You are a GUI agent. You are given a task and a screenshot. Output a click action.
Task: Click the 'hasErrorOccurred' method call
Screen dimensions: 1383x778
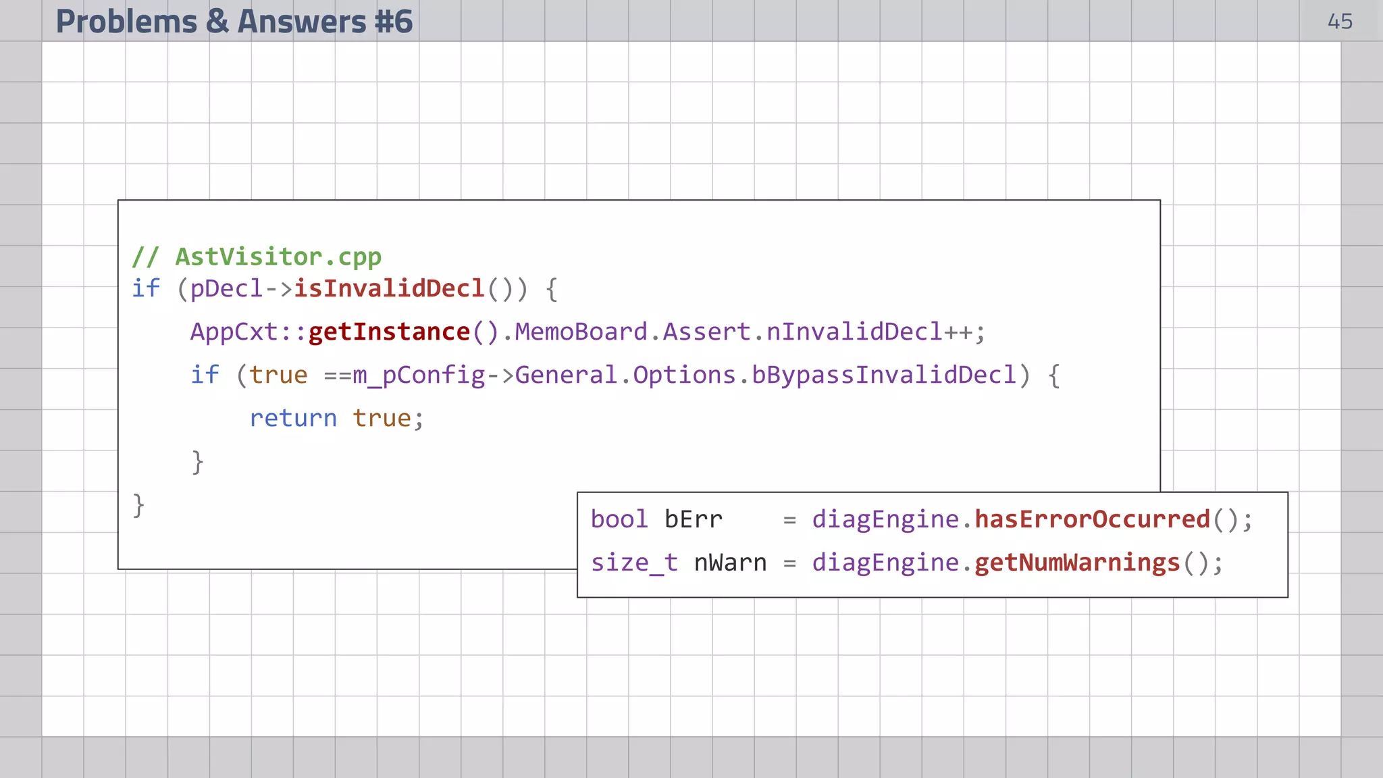[1092, 519]
